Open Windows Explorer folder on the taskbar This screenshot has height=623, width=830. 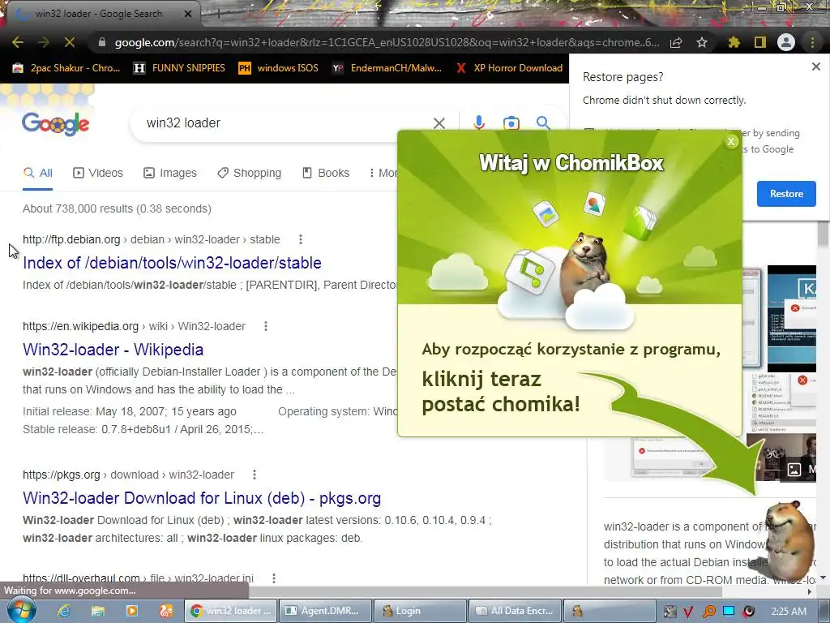click(98, 611)
